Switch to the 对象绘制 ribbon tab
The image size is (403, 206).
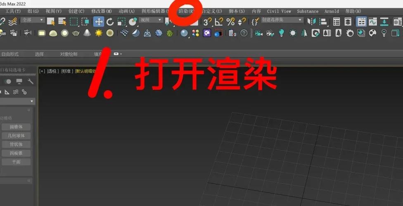69,54
